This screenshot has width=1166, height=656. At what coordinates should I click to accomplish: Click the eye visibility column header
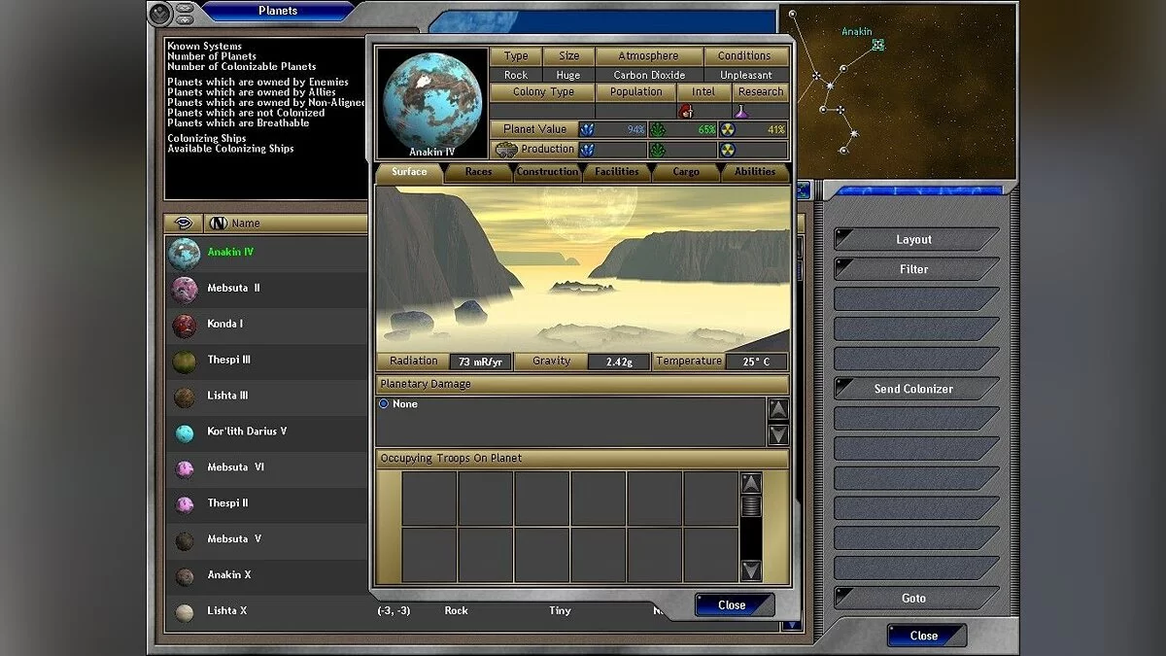tap(182, 224)
